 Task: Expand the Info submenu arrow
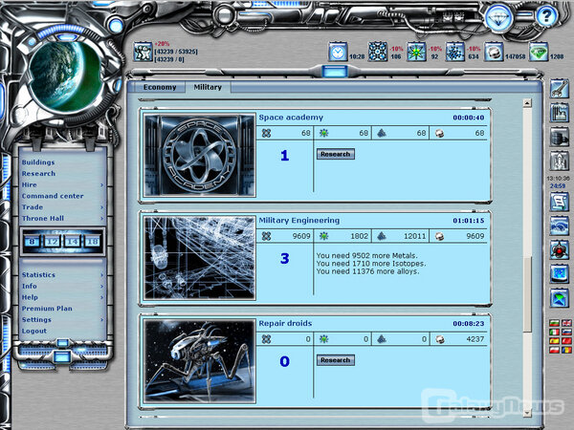[x=102, y=287]
